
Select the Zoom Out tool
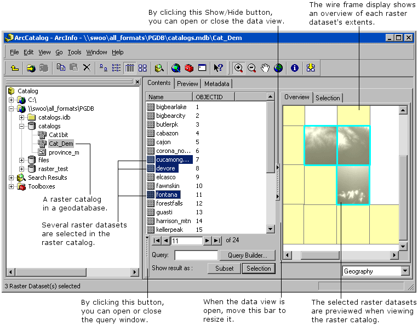tap(251, 68)
